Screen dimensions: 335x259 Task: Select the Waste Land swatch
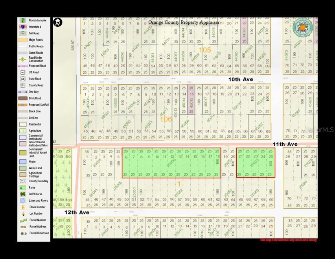(x=23, y=168)
